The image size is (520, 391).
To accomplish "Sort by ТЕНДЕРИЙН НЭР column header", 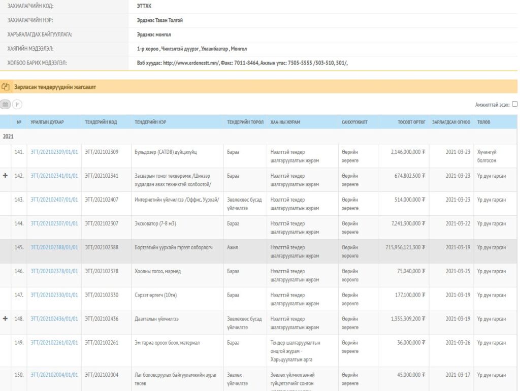I will (x=150, y=122).
